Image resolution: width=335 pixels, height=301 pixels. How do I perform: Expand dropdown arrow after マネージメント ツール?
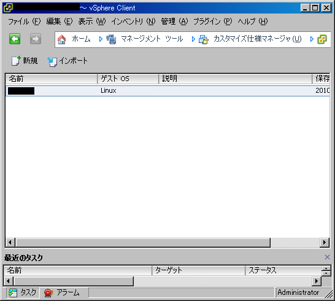click(193, 39)
